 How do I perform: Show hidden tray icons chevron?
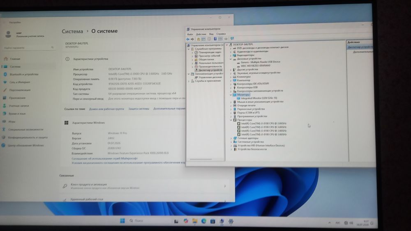click(x=330, y=223)
